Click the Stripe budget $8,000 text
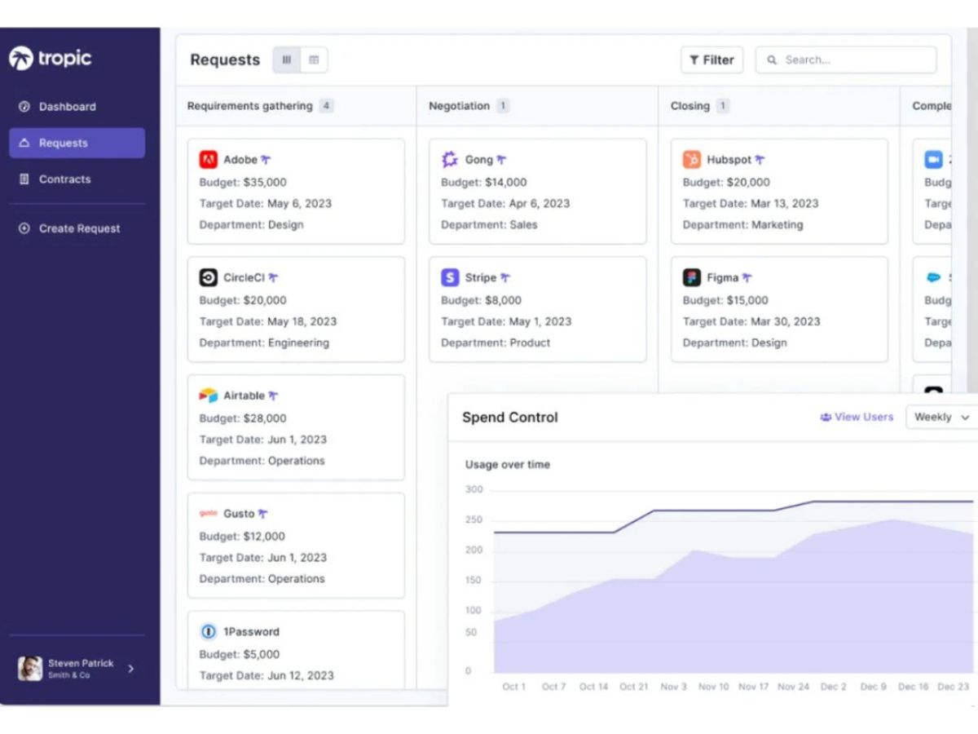The image size is (978, 734). point(481,300)
